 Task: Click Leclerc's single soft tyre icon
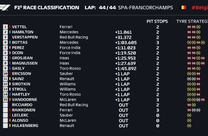[189, 115]
